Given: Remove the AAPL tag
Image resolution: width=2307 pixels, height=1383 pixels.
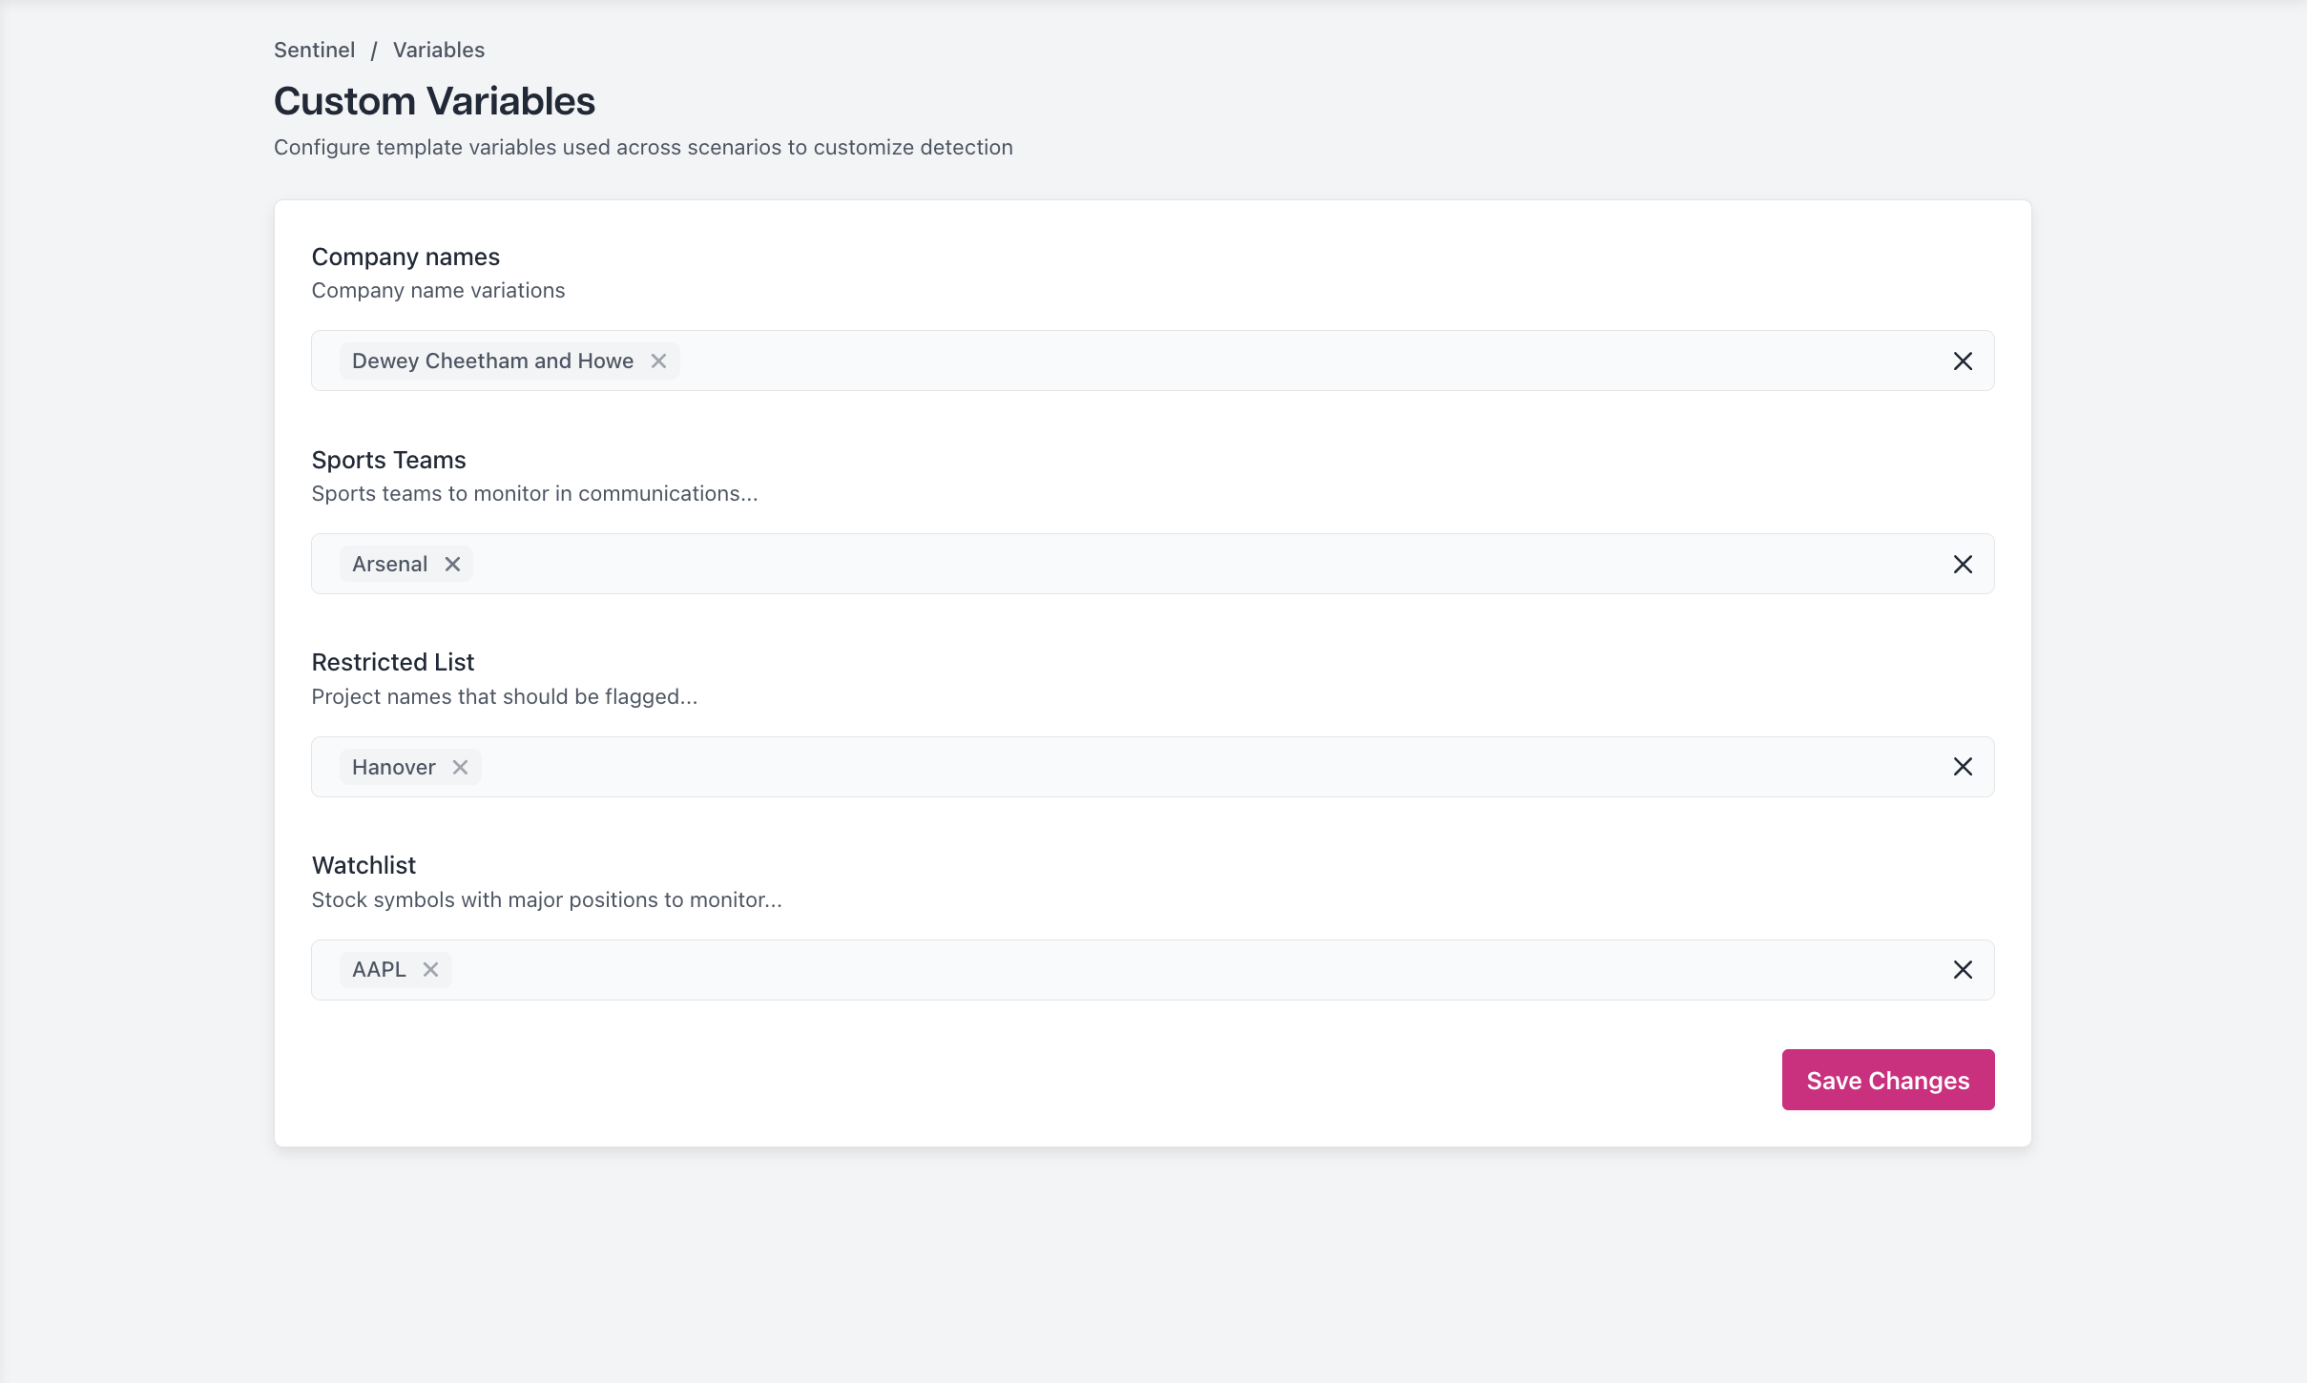Looking at the screenshot, I should pos(430,969).
